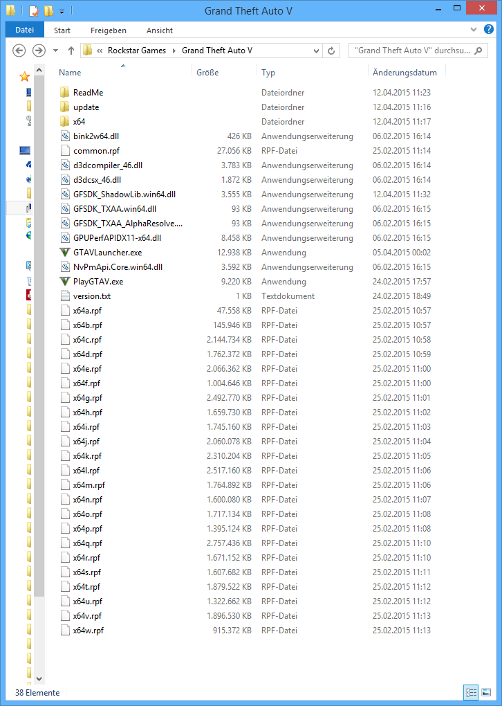Image resolution: width=502 pixels, height=706 pixels.
Task: Click size value 1.395.124 KB
Action: pos(229,529)
